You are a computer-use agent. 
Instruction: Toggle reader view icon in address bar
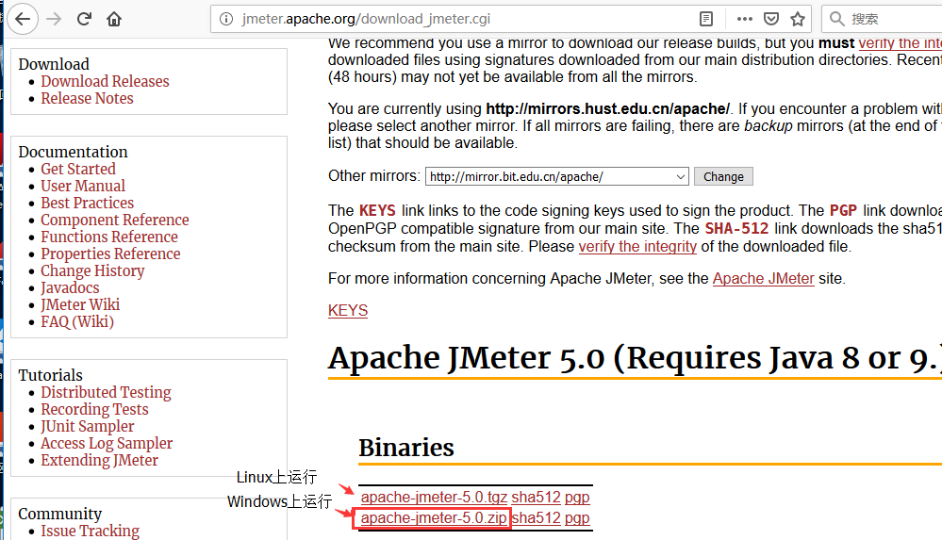coord(706,19)
